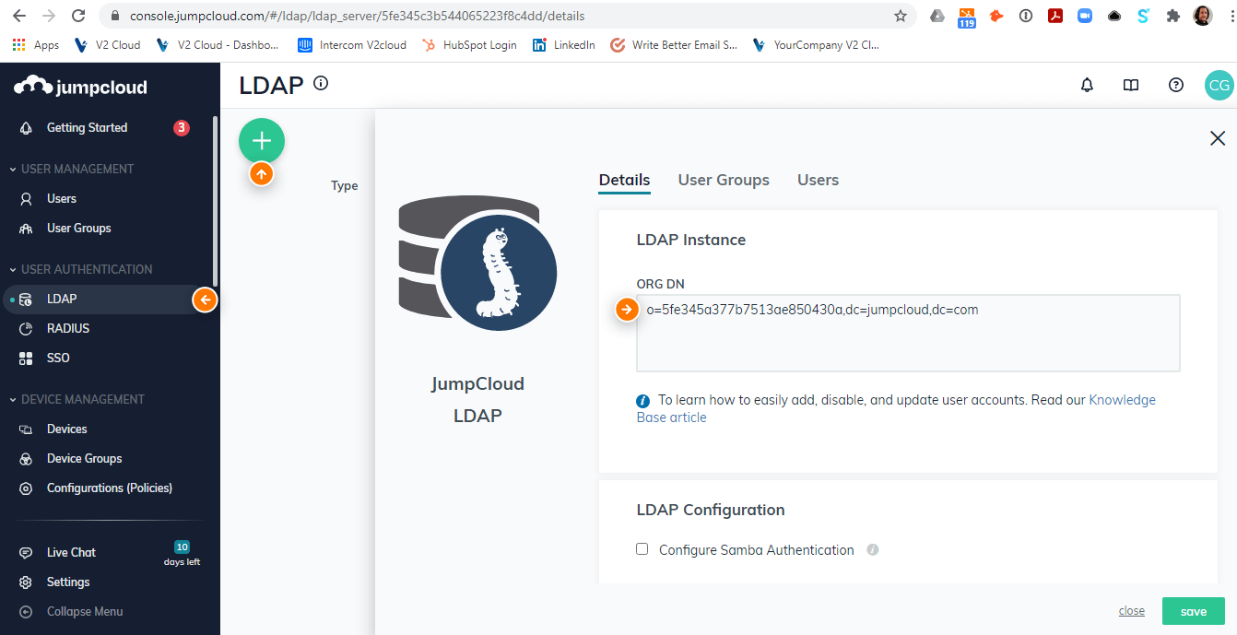
Task: Open the V2 Cloud - Dashboard bookmark
Action: click(x=218, y=44)
